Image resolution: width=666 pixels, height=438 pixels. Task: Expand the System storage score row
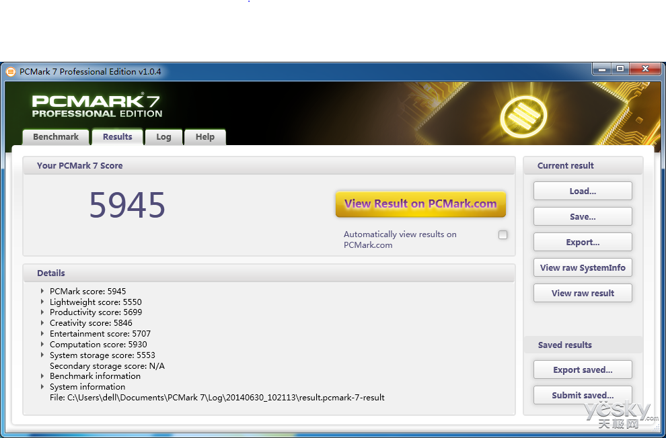(42, 355)
